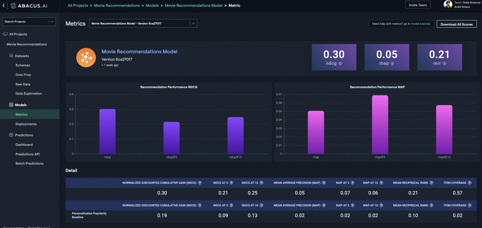The image size is (482, 228).
Task: Click the orange Movie Recommendations Model icon
Action: pyautogui.click(x=86, y=58)
